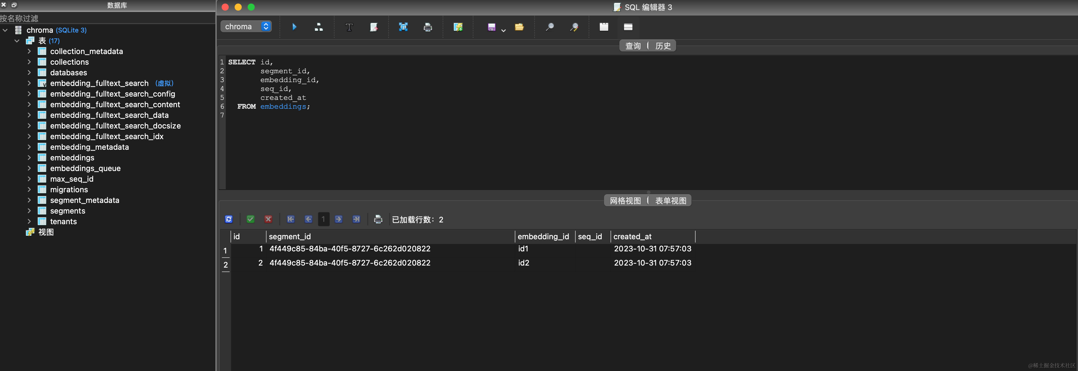Click the explain query plan icon
1078x371 pixels.
click(319, 27)
